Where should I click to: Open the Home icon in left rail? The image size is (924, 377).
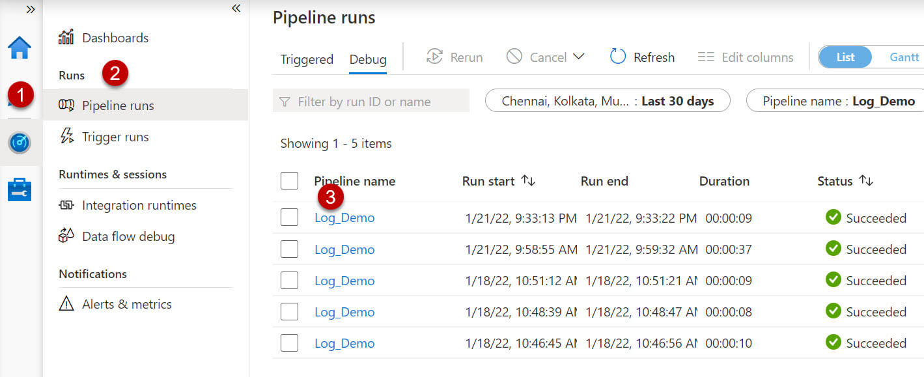click(20, 48)
